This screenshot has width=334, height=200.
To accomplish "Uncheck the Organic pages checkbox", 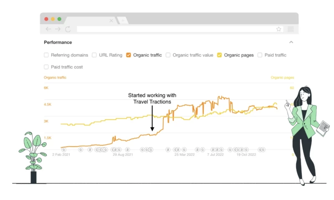I will (x=220, y=55).
